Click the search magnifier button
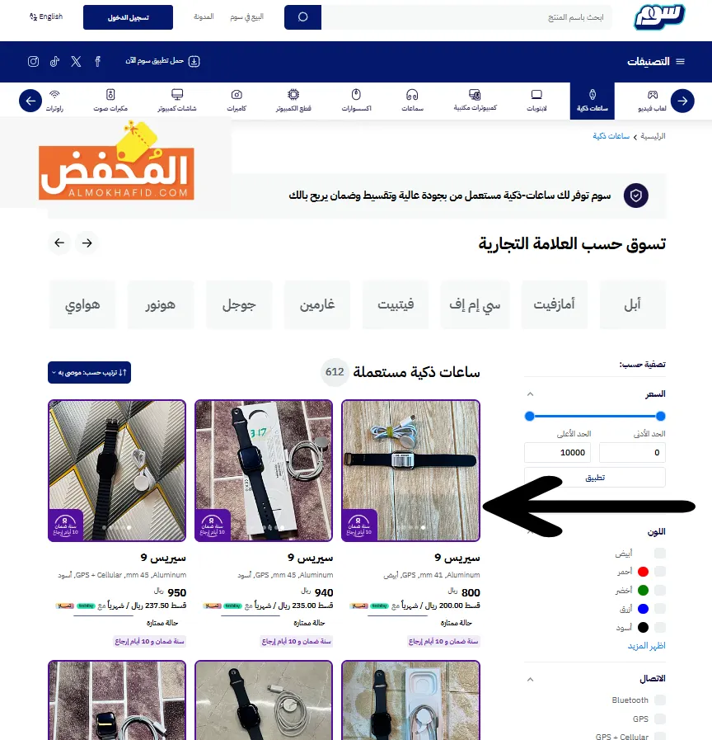The height and width of the screenshot is (740, 712). coord(302,17)
